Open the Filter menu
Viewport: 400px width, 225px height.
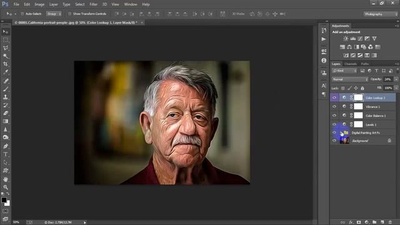pos(93,4)
